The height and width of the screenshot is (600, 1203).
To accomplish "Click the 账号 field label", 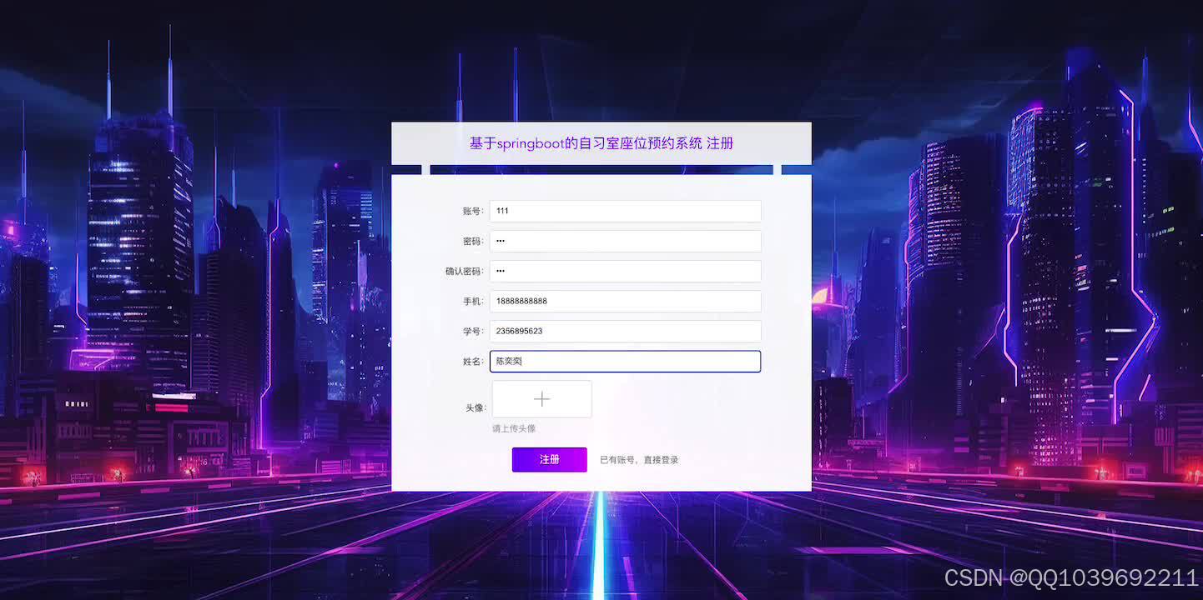I will pos(473,211).
